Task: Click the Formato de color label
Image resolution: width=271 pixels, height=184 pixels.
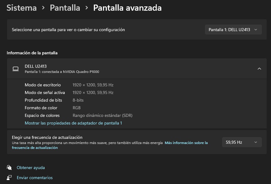Action: [41, 108]
